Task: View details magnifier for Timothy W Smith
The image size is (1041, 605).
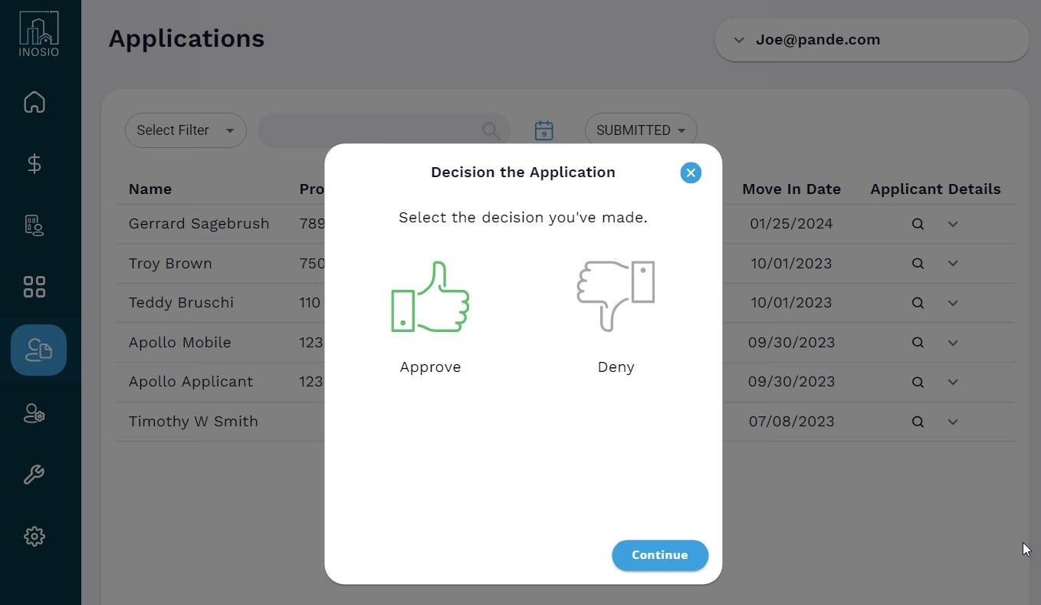Action: [x=918, y=422]
